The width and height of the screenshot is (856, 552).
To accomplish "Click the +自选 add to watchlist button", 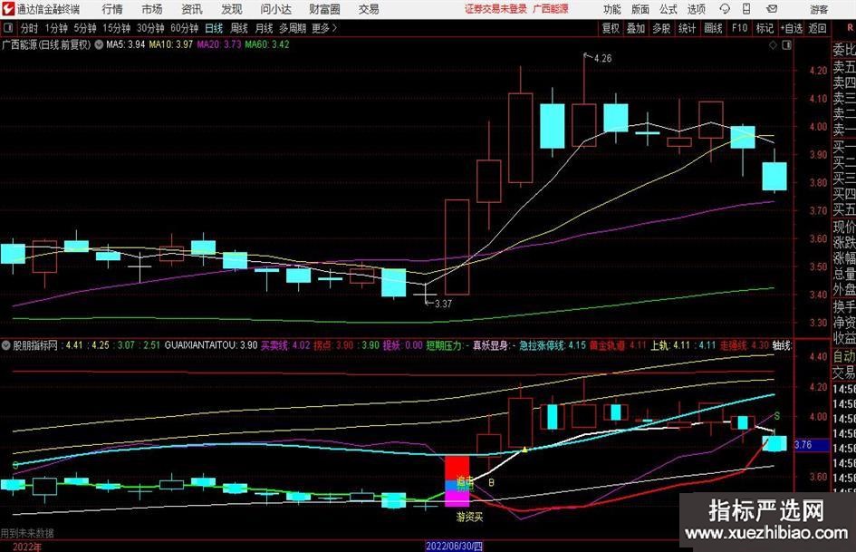I will pos(792,28).
